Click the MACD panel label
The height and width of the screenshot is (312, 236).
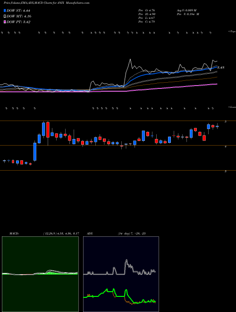coord(14,234)
